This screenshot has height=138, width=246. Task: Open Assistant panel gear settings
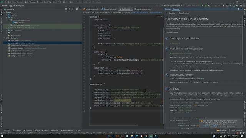[x=238, y=9]
